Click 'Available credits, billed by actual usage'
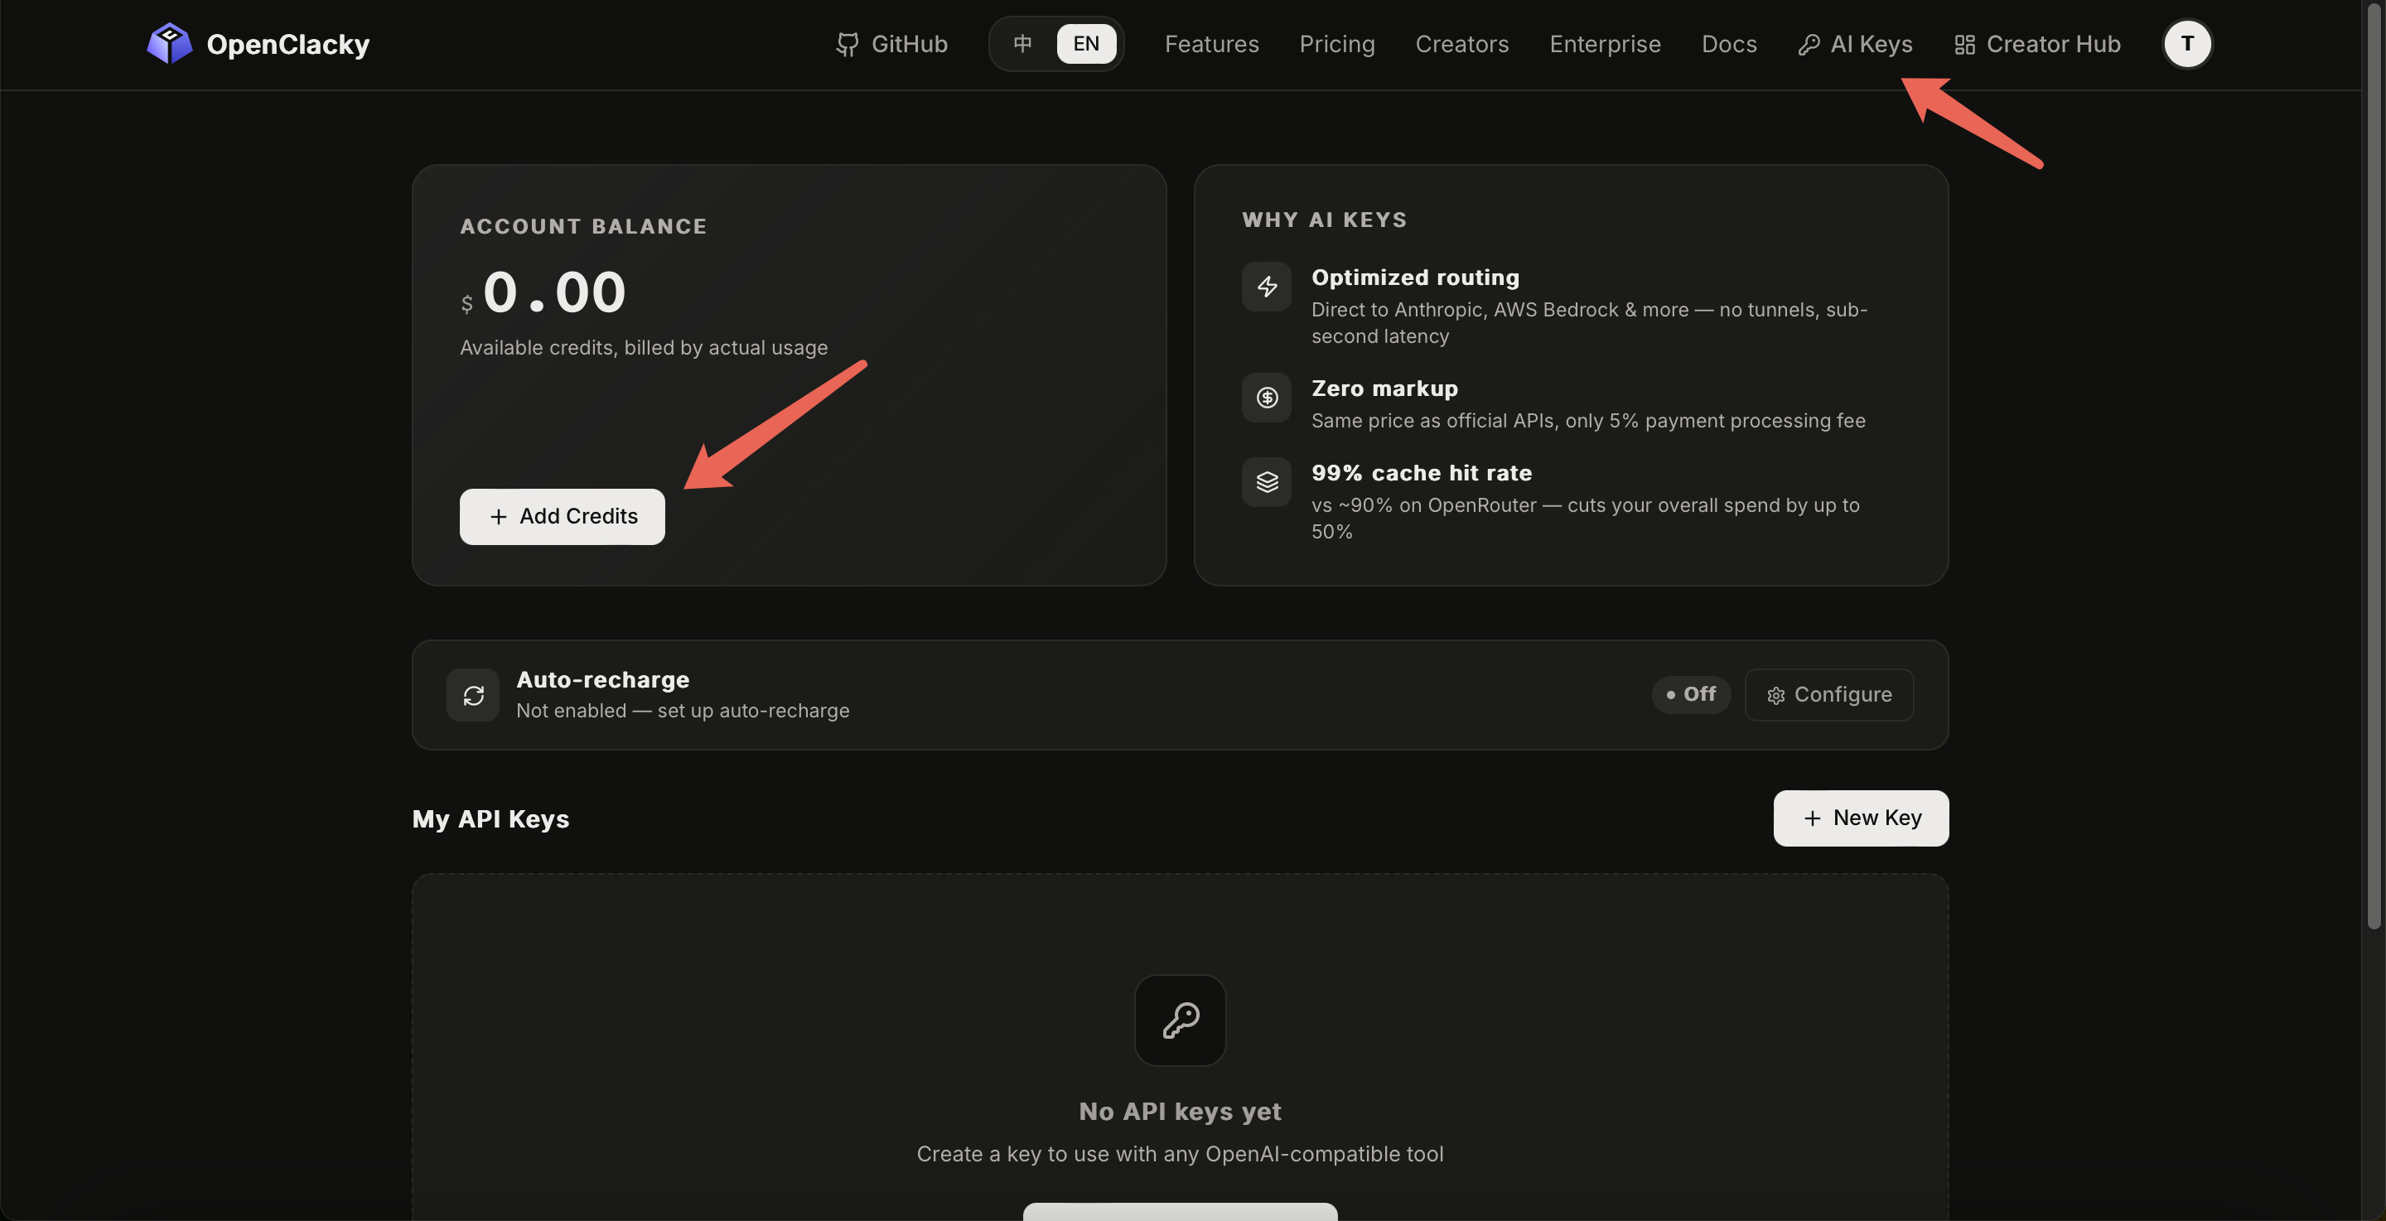Screen dimensions: 2386x1221 tap(644, 347)
